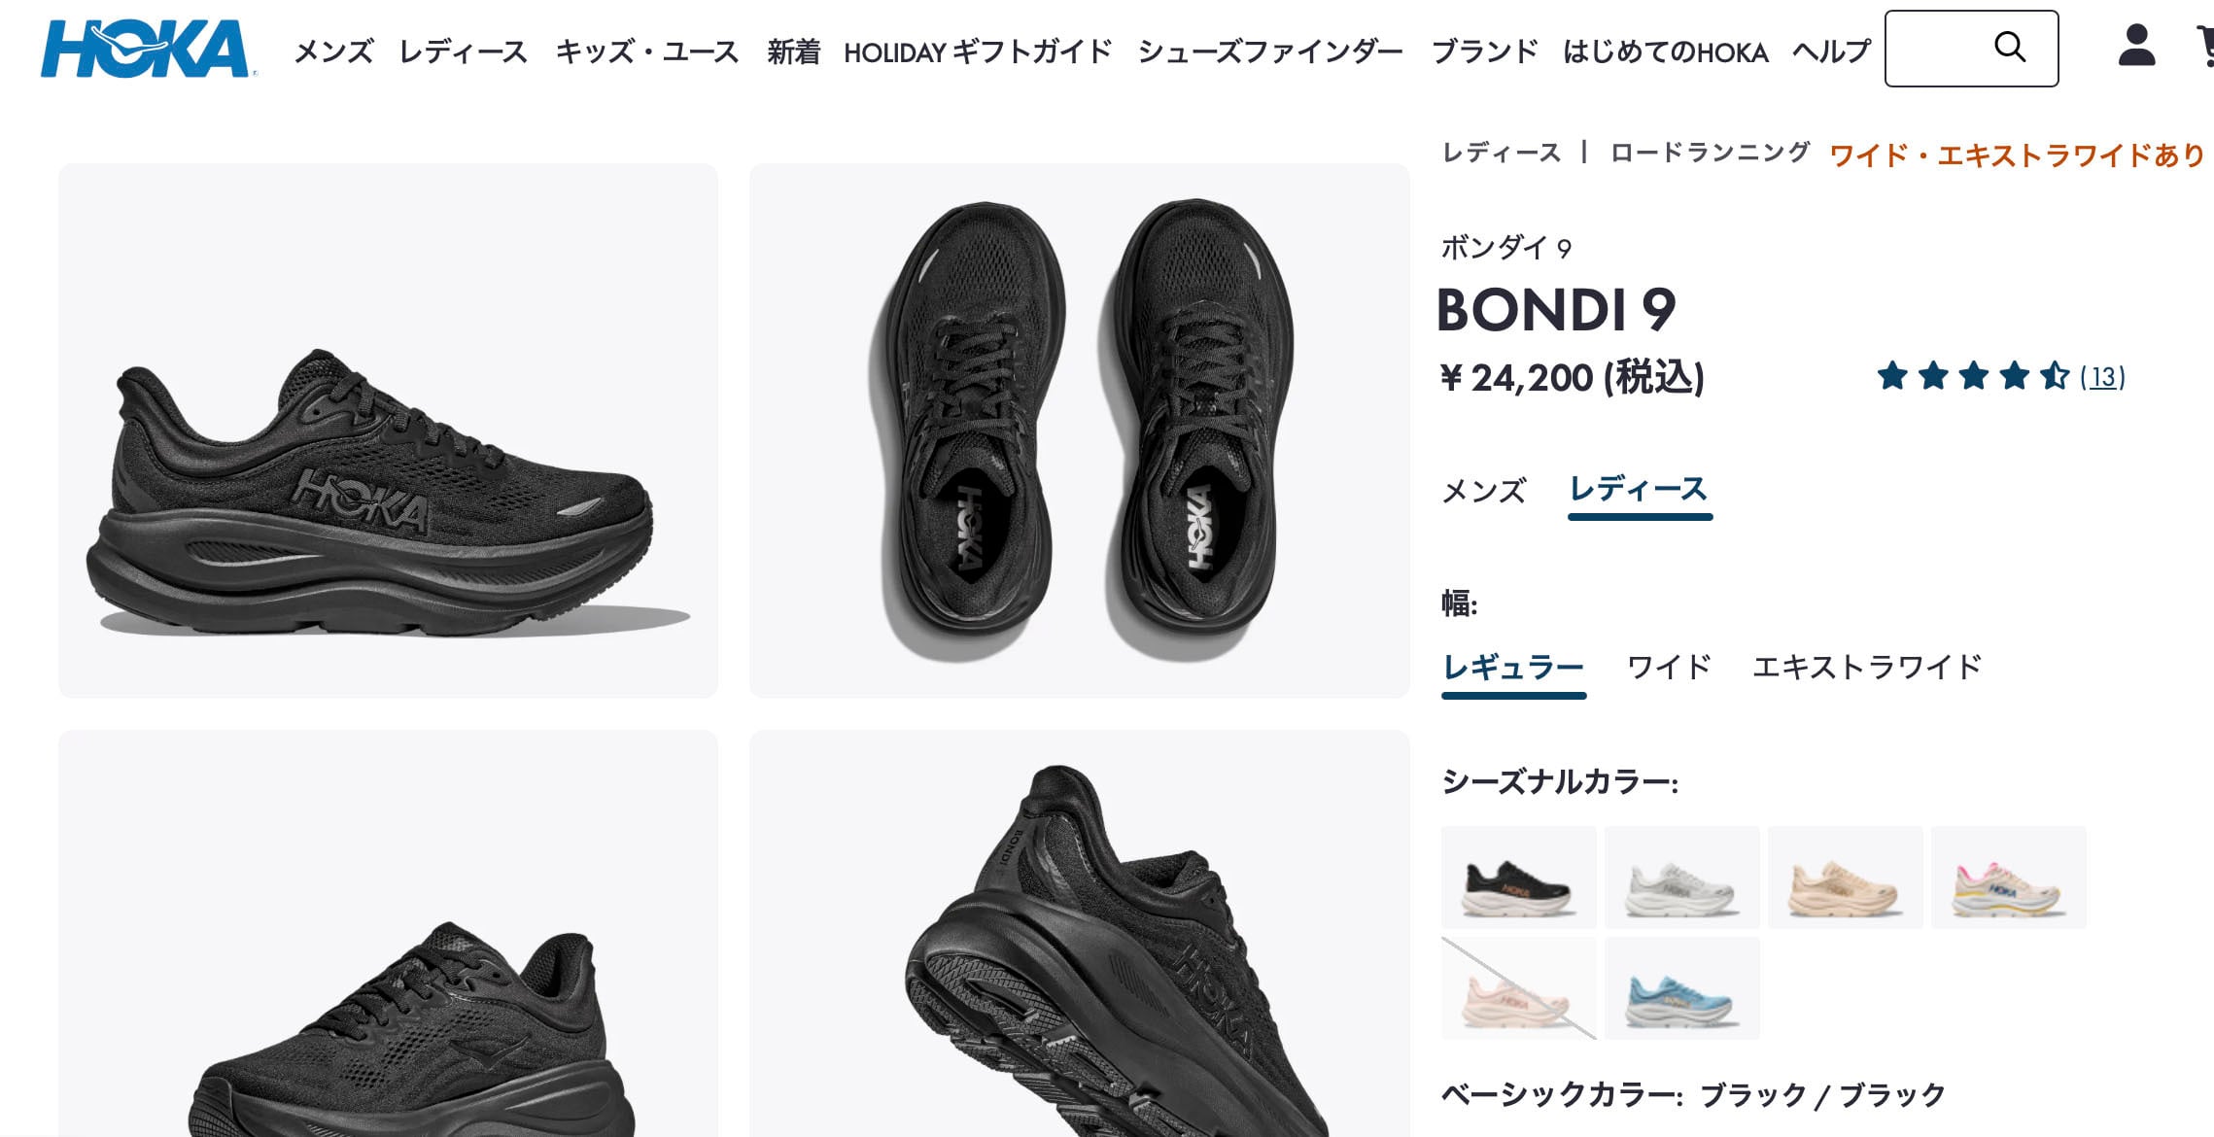The width and height of the screenshot is (2214, 1137).
Task: Choose the レギュラー width option
Action: 1513,668
